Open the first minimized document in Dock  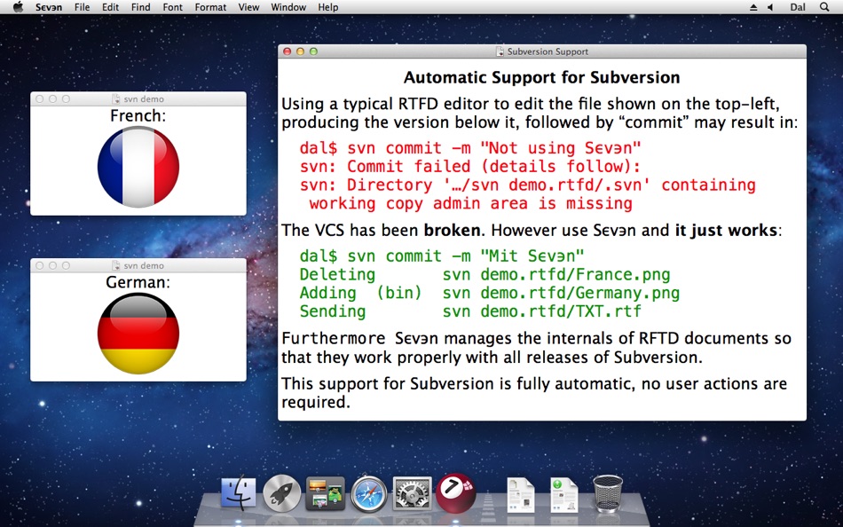click(x=520, y=493)
